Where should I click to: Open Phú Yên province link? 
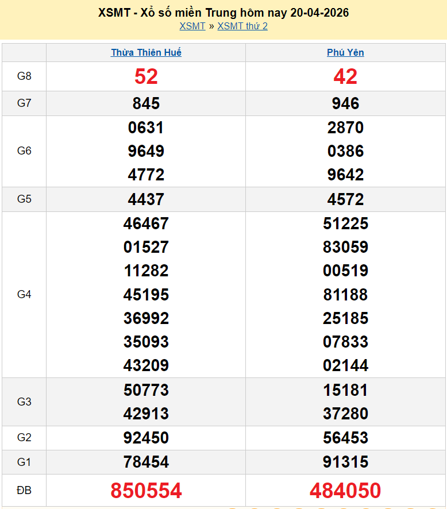pyautogui.click(x=345, y=53)
